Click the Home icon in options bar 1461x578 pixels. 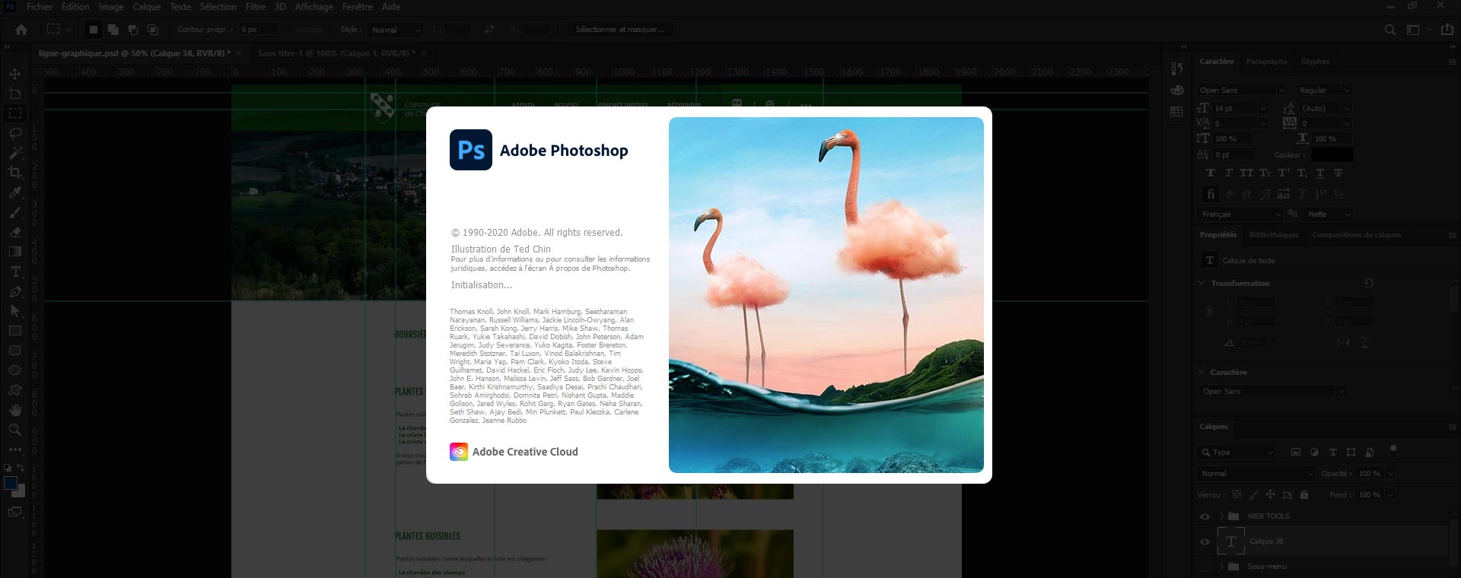(21, 30)
